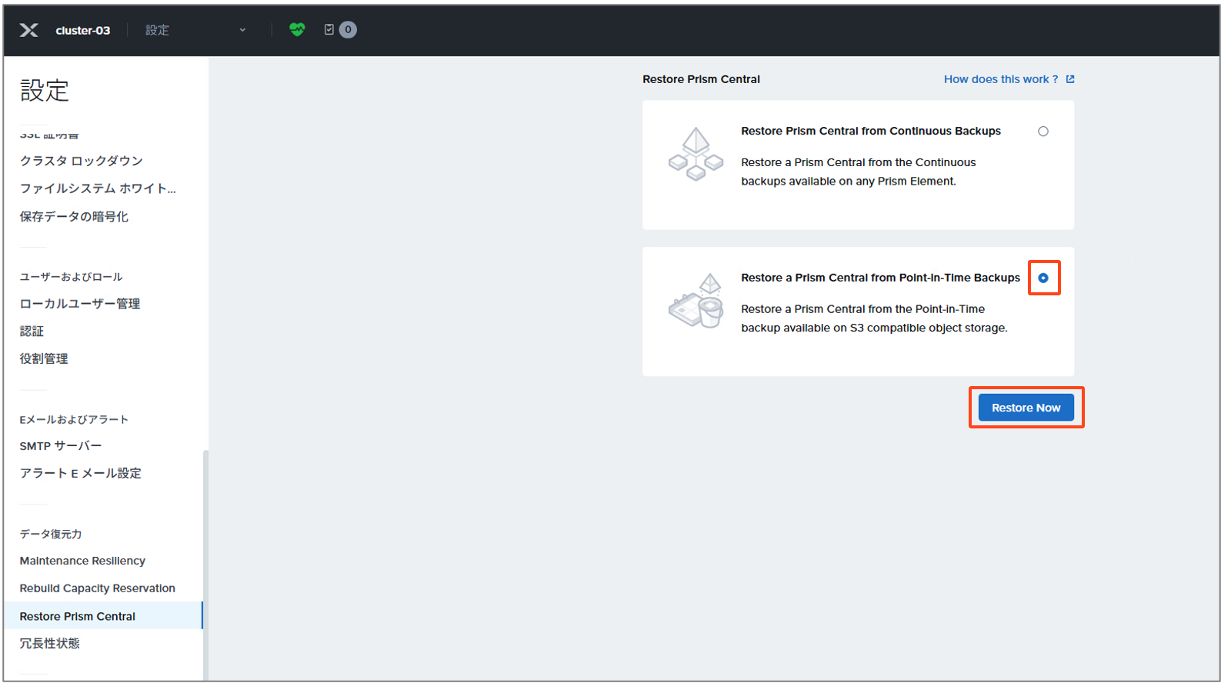The height and width of the screenshot is (683, 1221).
Task: Open 役割管理 settings page
Action: 44,359
